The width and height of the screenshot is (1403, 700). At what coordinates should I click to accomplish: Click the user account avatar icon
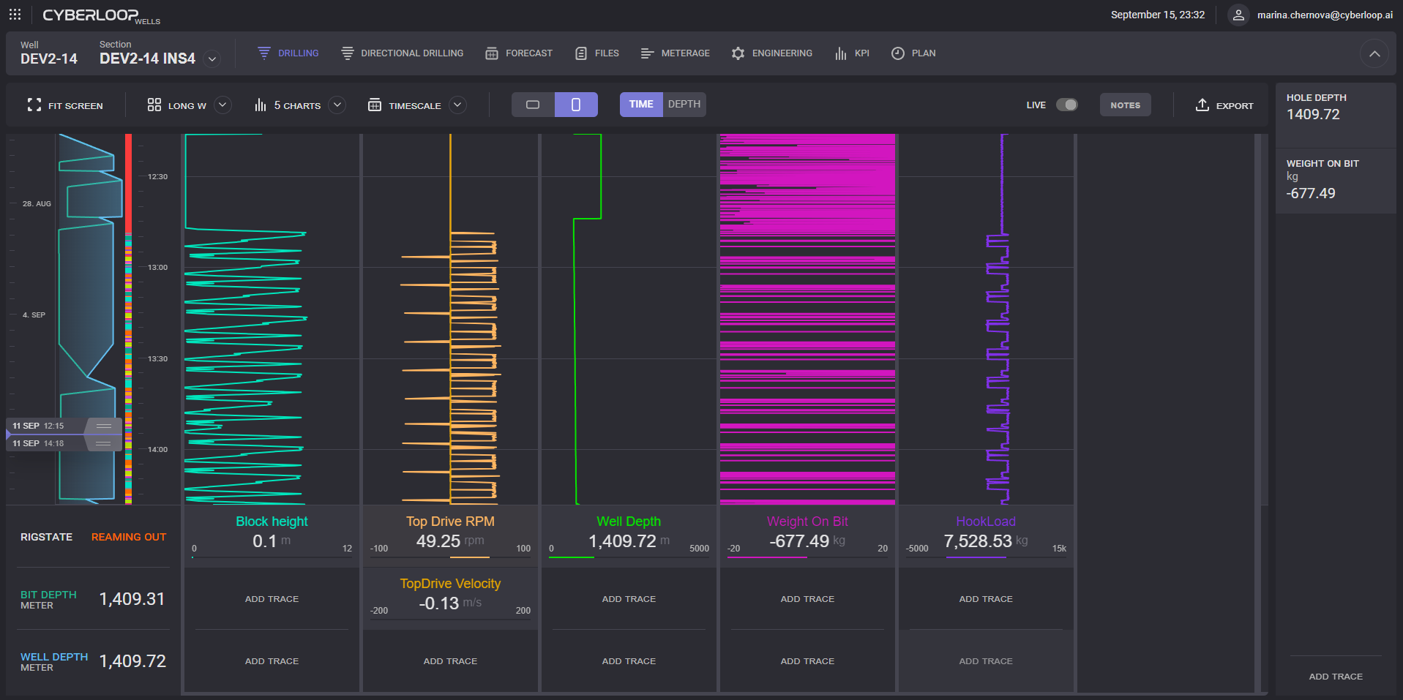[1238, 15]
